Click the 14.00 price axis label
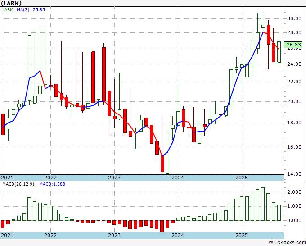Screen dimensions: 306x246 point(294,174)
